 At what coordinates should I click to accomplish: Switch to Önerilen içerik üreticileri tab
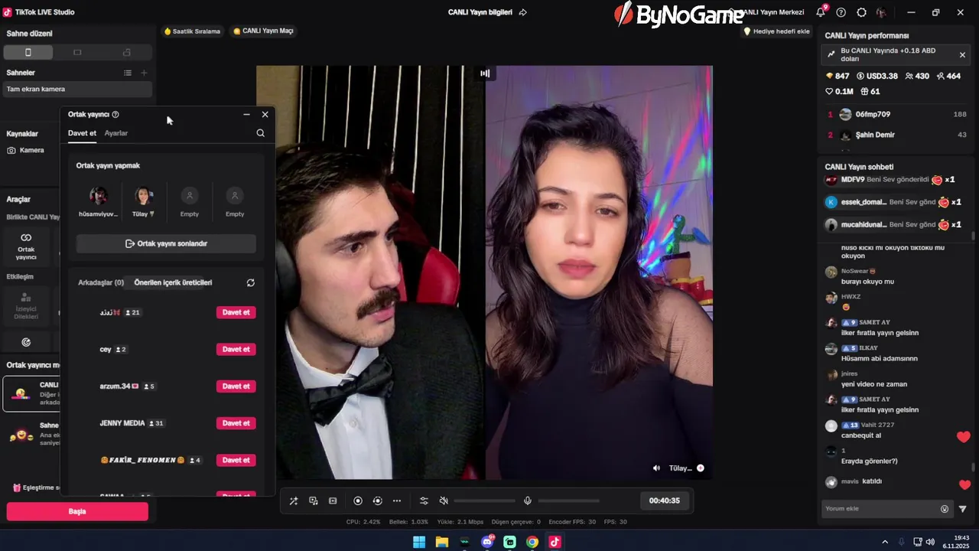point(173,282)
